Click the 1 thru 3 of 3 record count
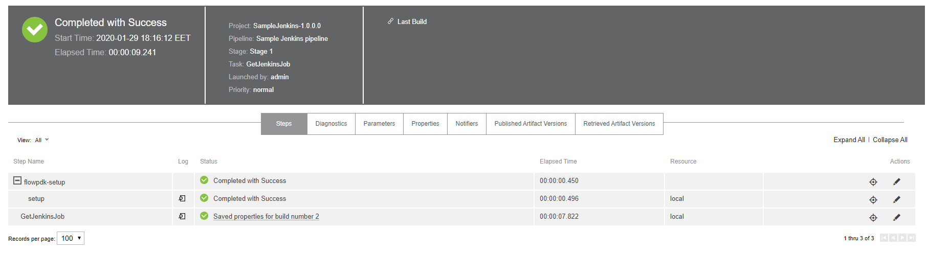Image resolution: width=928 pixels, height=253 pixels. click(859, 238)
